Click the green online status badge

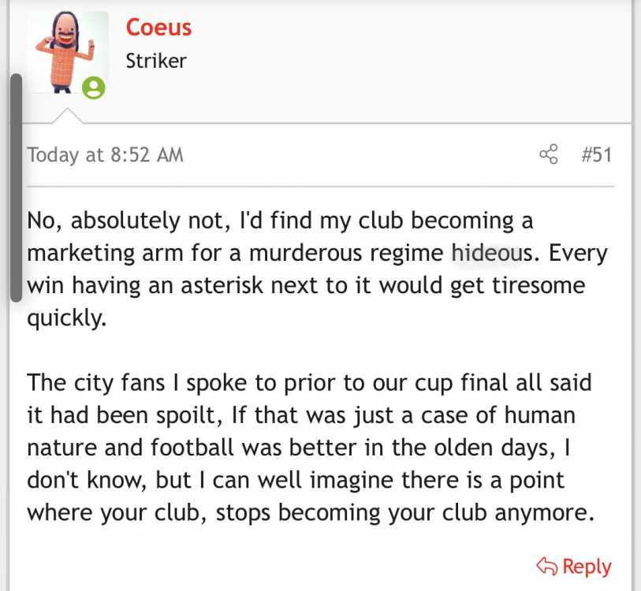[94, 88]
